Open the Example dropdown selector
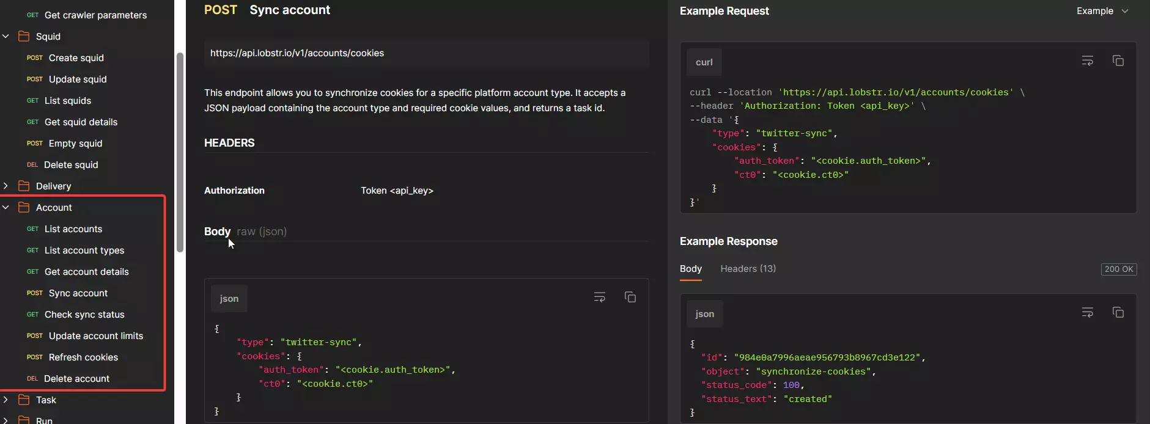The height and width of the screenshot is (424, 1150). (1102, 11)
